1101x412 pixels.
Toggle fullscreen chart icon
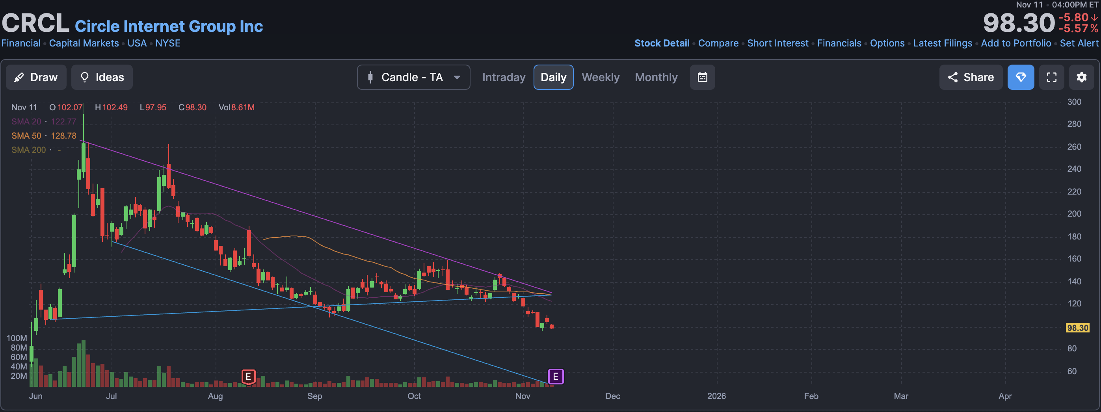pos(1051,77)
